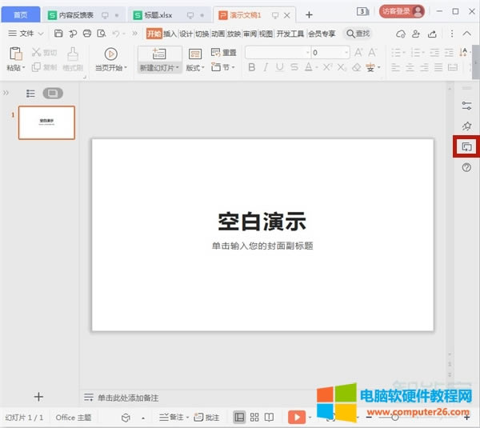The height and width of the screenshot is (428, 480).
Task: Open the settings sliders icon in right sidebar
Action: pyautogui.click(x=467, y=106)
